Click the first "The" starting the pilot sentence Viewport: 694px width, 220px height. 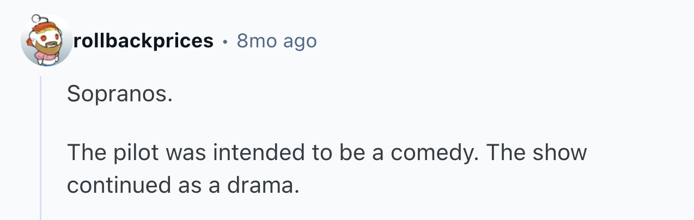(87, 152)
